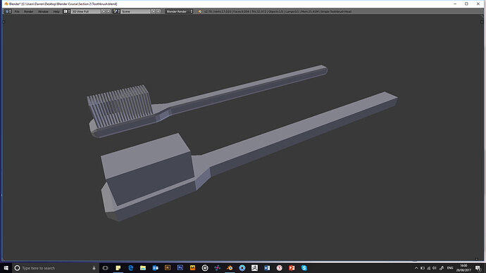
Task: Open Outlook from the taskbar
Action: 155,268
